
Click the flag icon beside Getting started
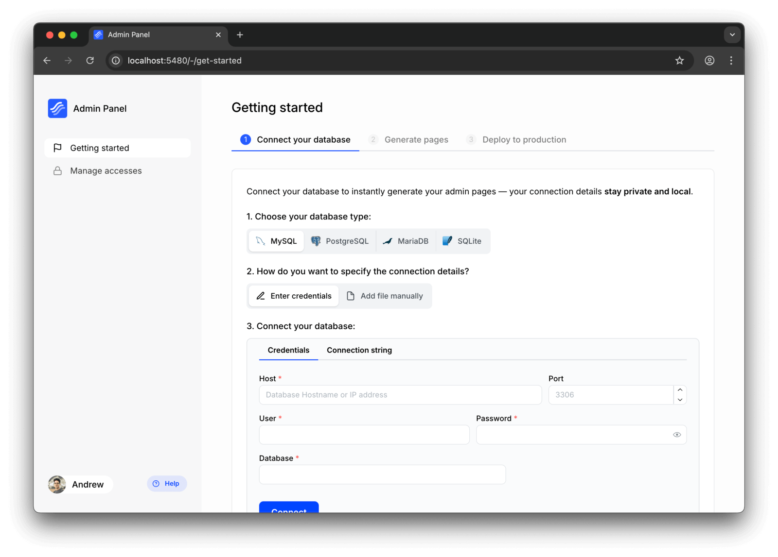coord(57,148)
